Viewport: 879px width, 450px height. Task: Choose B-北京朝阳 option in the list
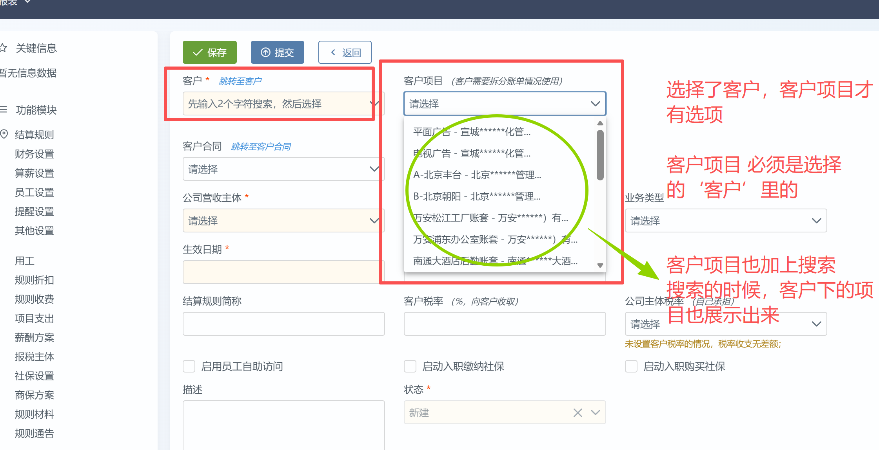477,196
